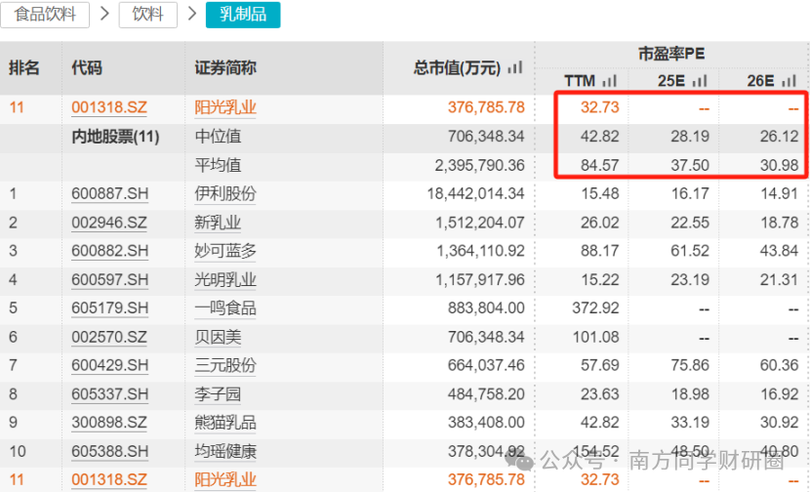The width and height of the screenshot is (810, 492).
Task: Select 贝因美 TTM value 101.08
Action: click(595, 338)
